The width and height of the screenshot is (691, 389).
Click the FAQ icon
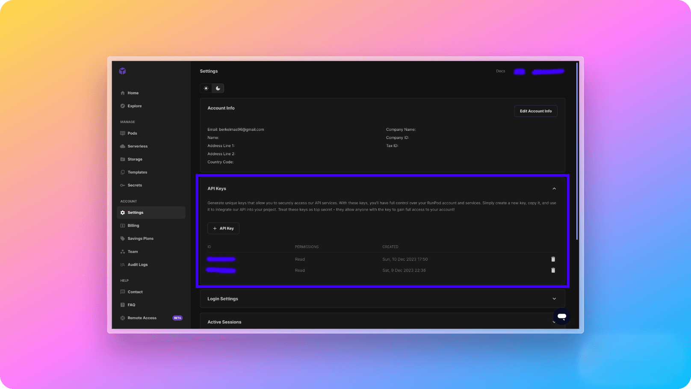click(123, 305)
